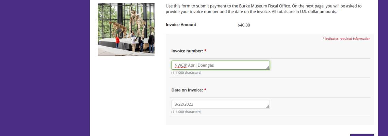
Task: Click the 'Indicates required information' note
Action: point(346,39)
